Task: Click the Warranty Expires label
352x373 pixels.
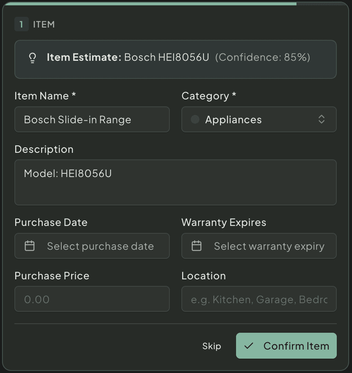Action: click(224, 223)
